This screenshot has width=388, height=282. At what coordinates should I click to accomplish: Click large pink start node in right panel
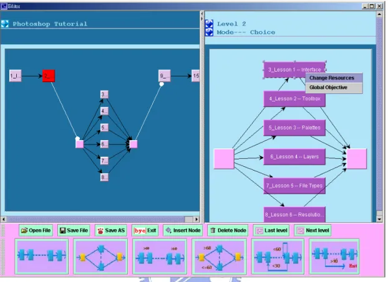click(x=224, y=159)
